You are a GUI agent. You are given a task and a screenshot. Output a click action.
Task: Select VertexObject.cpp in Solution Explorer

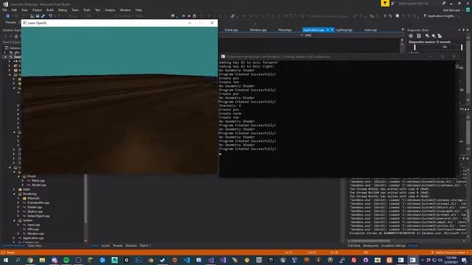(x=38, y=216)
